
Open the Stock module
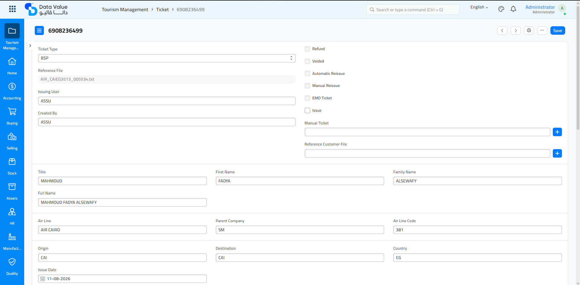pyautogui.click(x=12, y=166)
